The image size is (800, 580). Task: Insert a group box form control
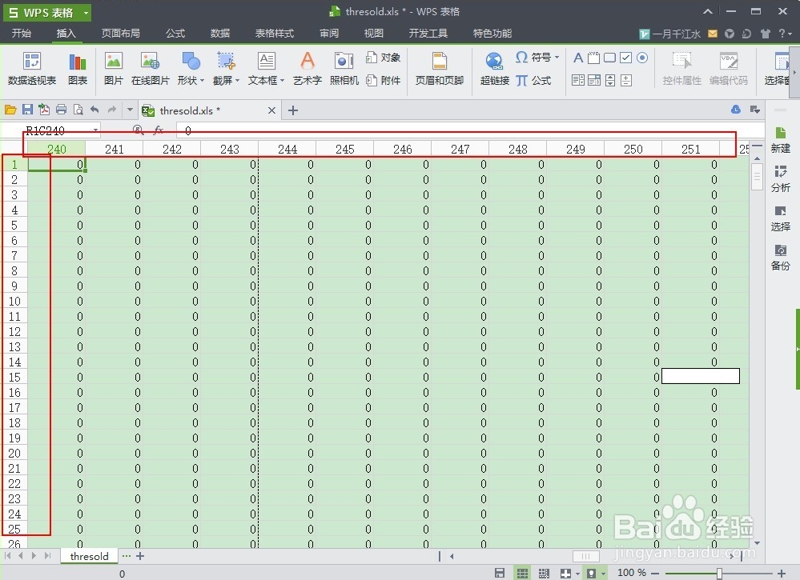[593, 58]
